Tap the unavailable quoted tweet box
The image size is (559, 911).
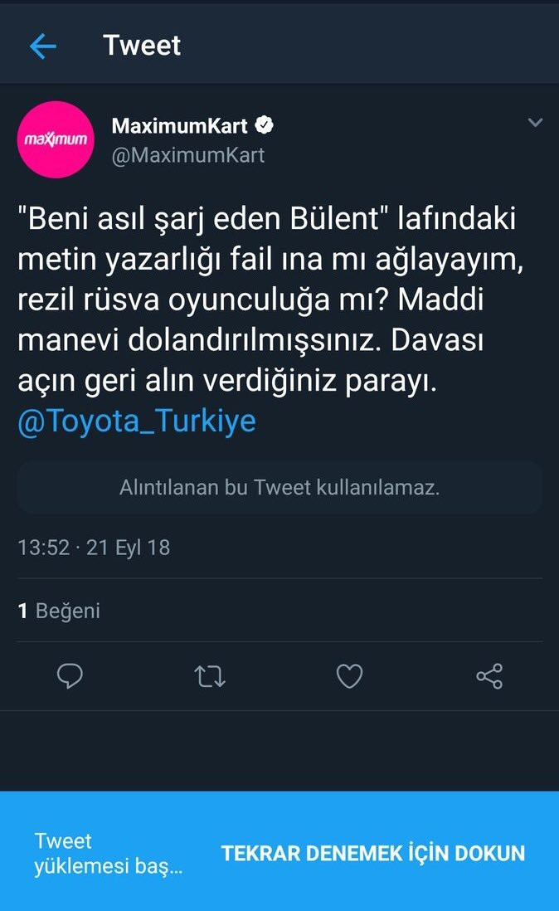coord(279,488)
